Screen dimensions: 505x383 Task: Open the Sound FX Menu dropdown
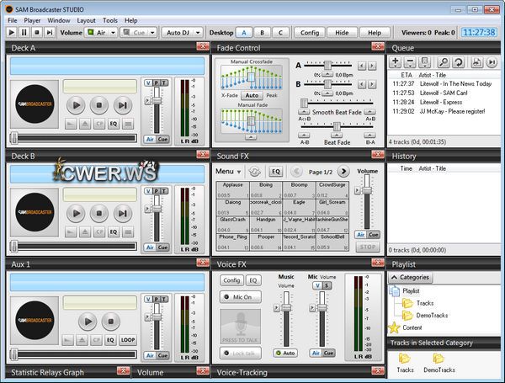pos(228,172)
